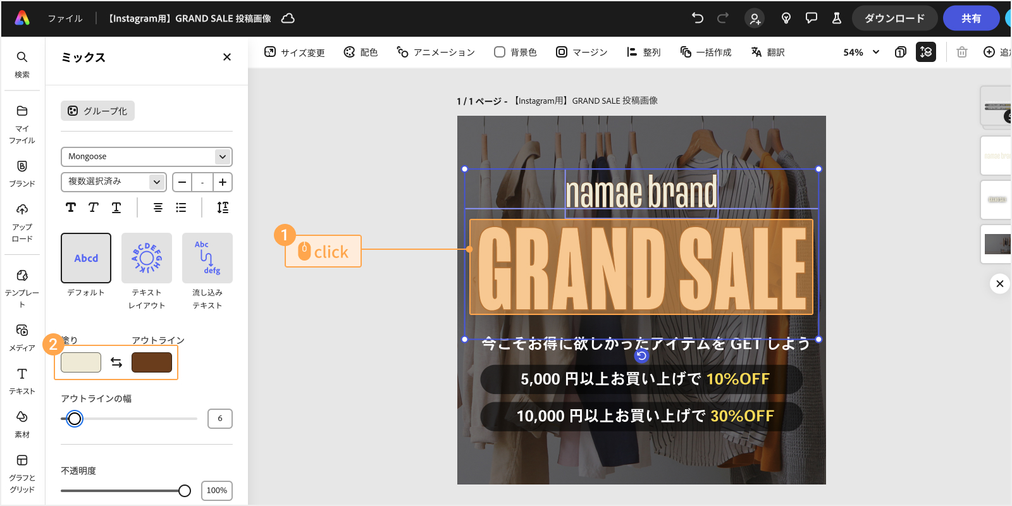Click the cream fill color swatch
Viewport: 1012px width, 506px height.
pyautogui.click(x=81, y=362)
